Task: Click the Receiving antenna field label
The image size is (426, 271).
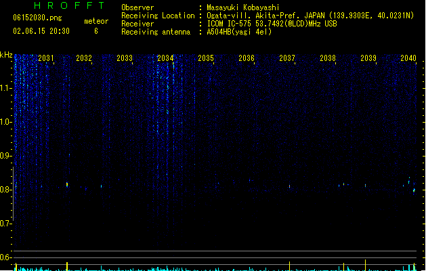Action: click(x=156, y=32)
